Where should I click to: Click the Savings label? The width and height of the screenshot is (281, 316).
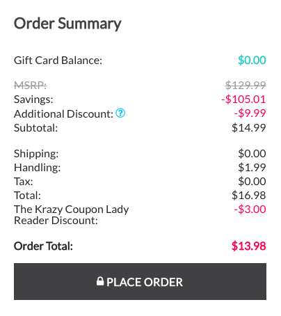coord(33,100)
